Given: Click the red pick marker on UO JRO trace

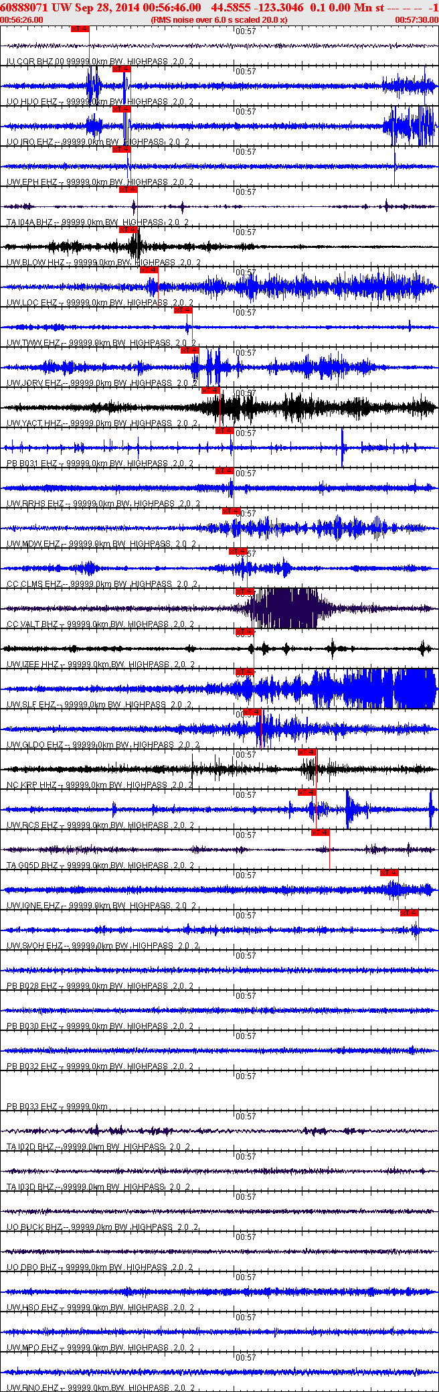Looking at the screenshot, I should point(121,109).
